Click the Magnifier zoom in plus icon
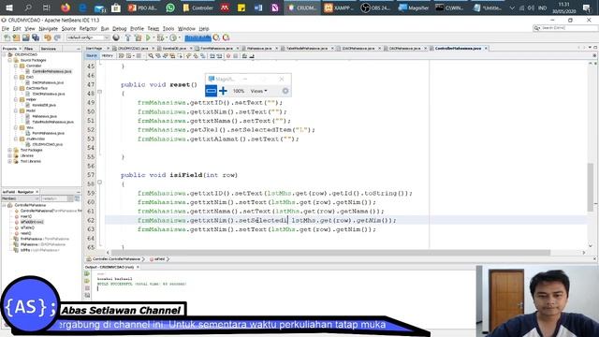 click(223, 91)
